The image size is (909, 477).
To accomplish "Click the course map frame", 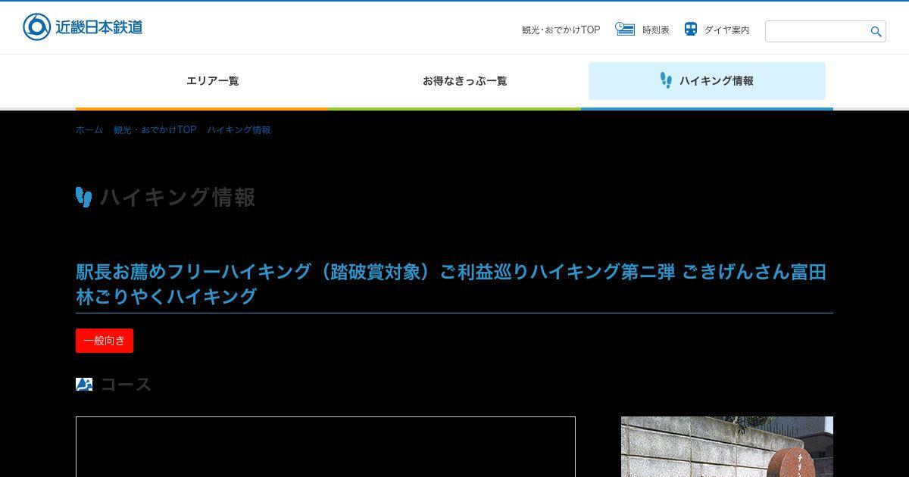I will 326,447.
